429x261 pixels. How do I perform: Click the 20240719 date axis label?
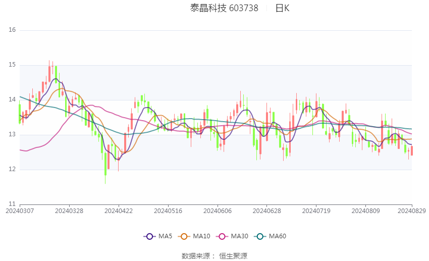pyautogui.click(x=316, y=211)
